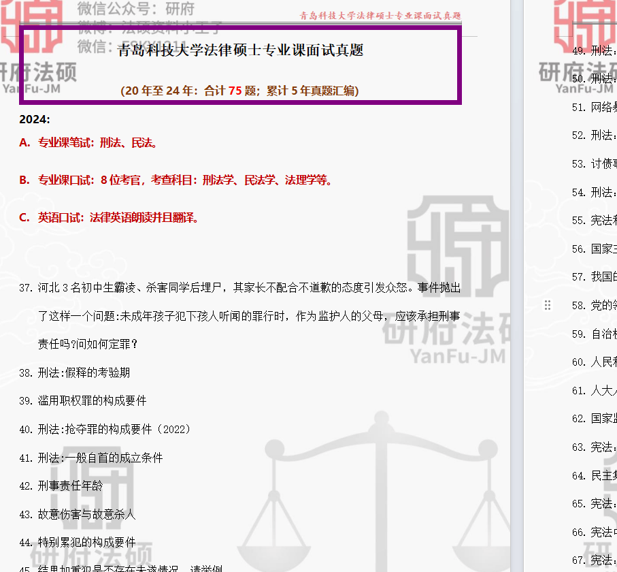Click the bold black title 青岛科技大学法律硕士专业课面试真题
This screenshot has height=572, width=617.
coord(240,50)
